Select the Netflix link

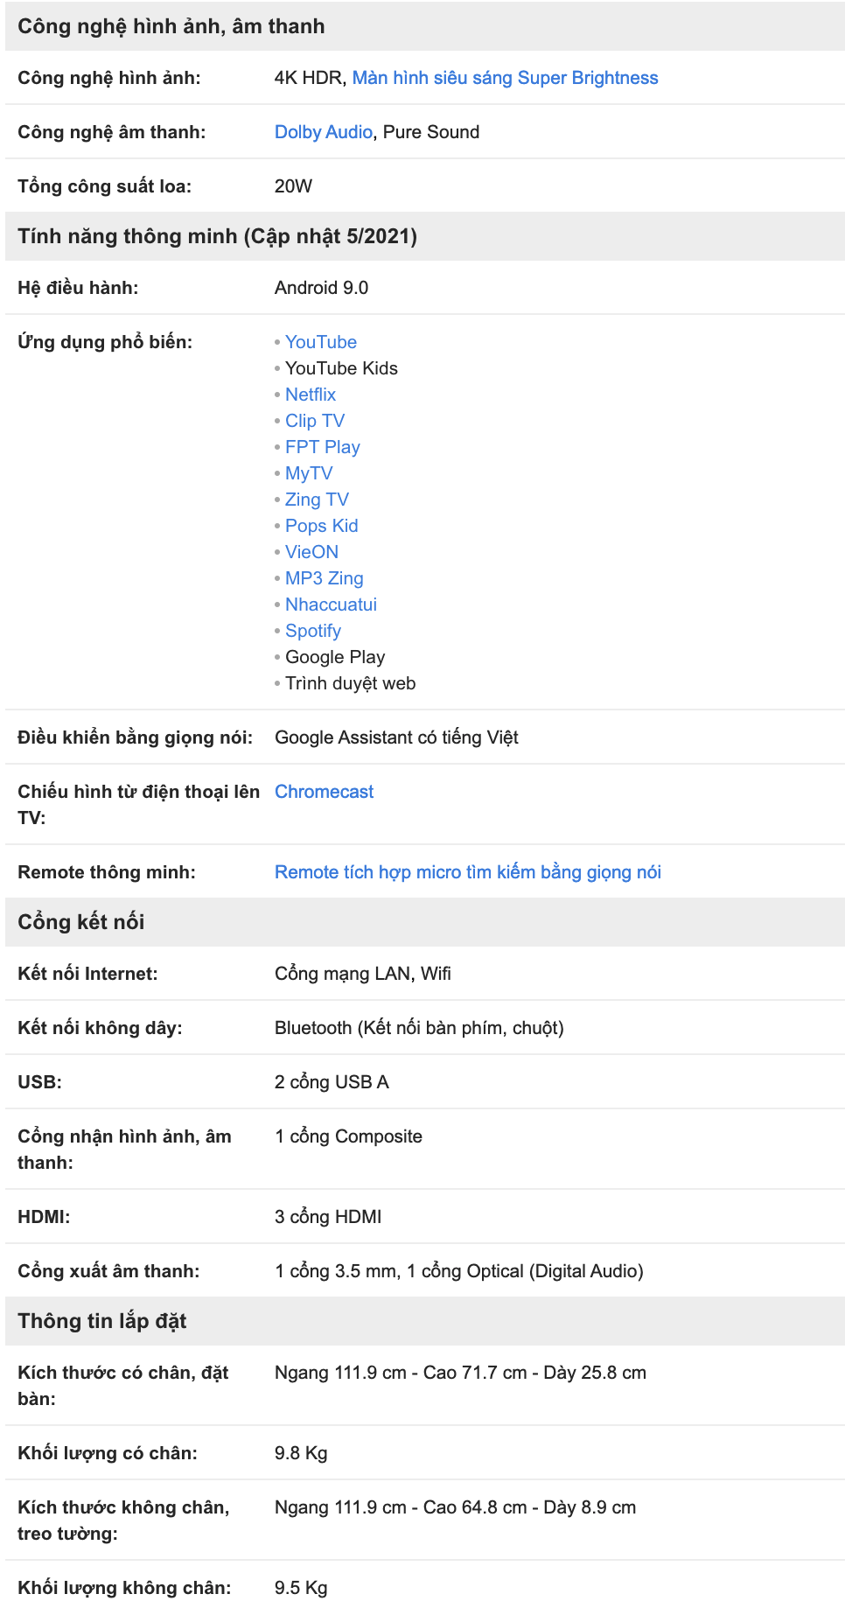pyautogui.click(x=311, y=395)
